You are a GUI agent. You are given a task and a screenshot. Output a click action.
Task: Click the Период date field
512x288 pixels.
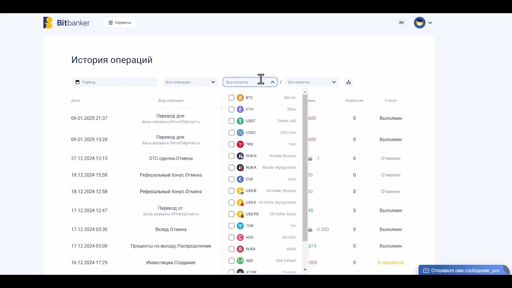(x=114, y=82)
